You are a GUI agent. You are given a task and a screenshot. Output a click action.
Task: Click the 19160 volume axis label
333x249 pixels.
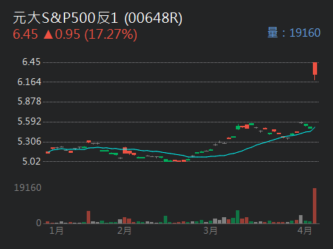pyautogui.click(x=28, y=187)
